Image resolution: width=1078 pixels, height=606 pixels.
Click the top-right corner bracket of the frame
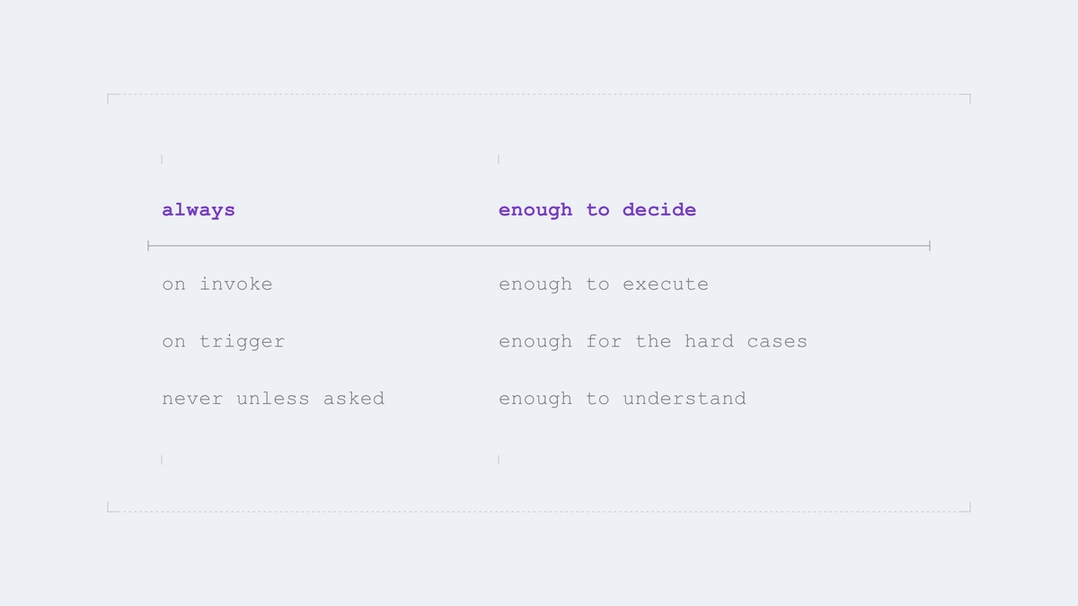coord(966,98)
